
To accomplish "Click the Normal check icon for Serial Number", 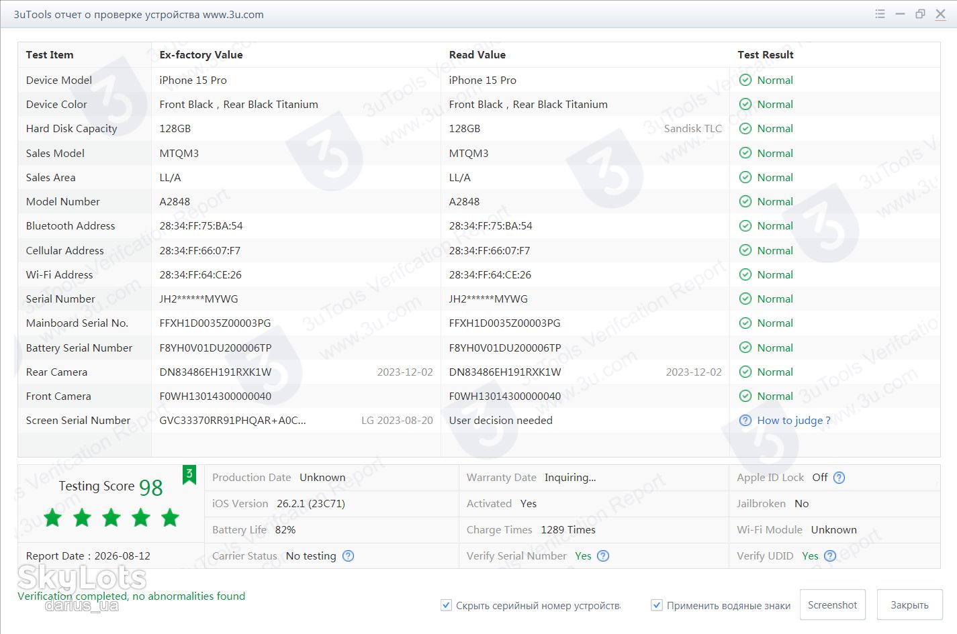I will tap(745, 299).
